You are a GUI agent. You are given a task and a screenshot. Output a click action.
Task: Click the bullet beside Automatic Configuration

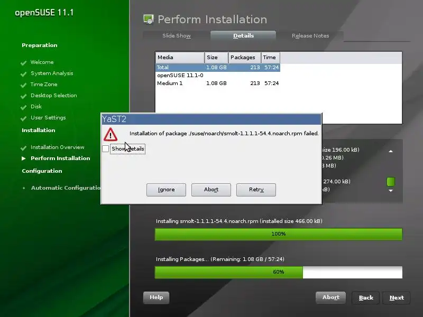tap(24, 188)
